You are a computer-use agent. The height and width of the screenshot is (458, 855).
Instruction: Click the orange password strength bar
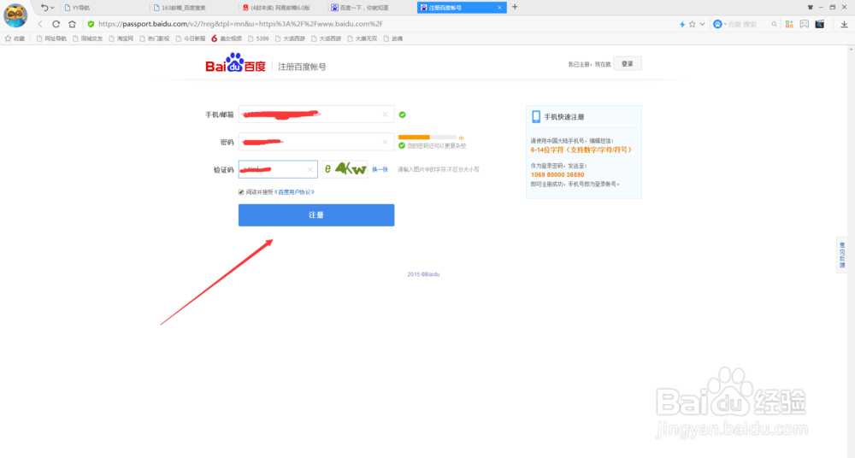(414, 137)
